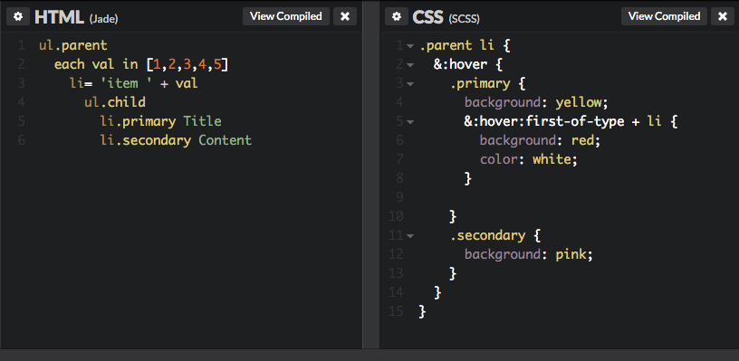Open CSS panel settings gear
The height and width of the screenshot is (361, 739).
click(397, 16)
